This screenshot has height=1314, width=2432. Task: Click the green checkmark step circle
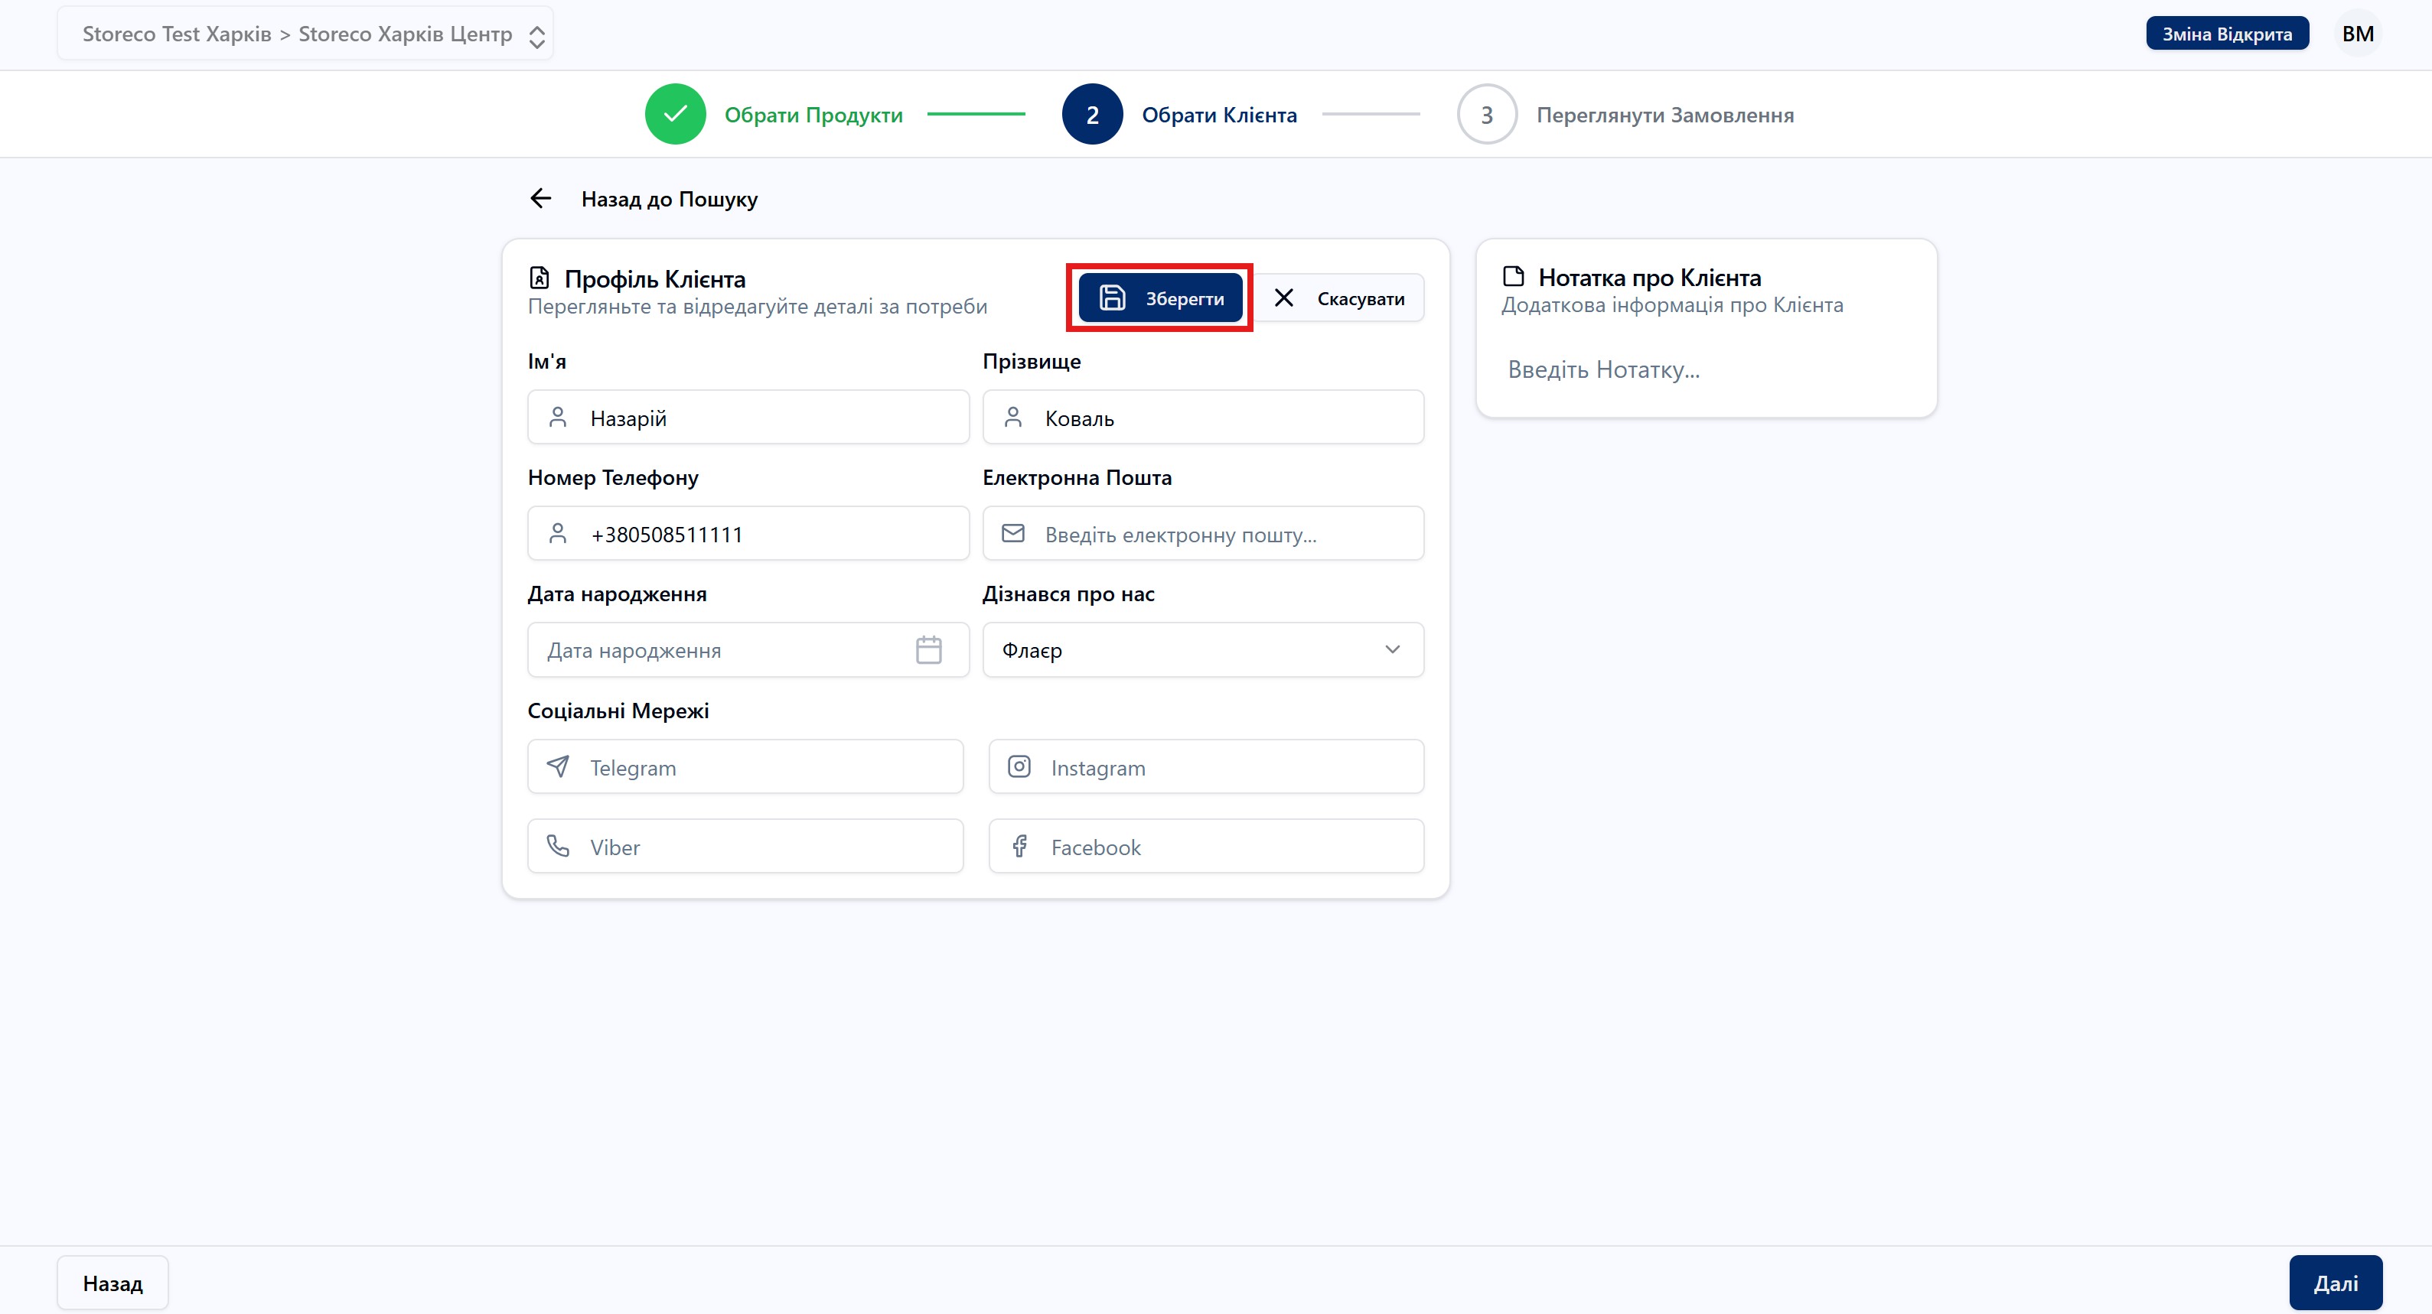pos(675,114)
